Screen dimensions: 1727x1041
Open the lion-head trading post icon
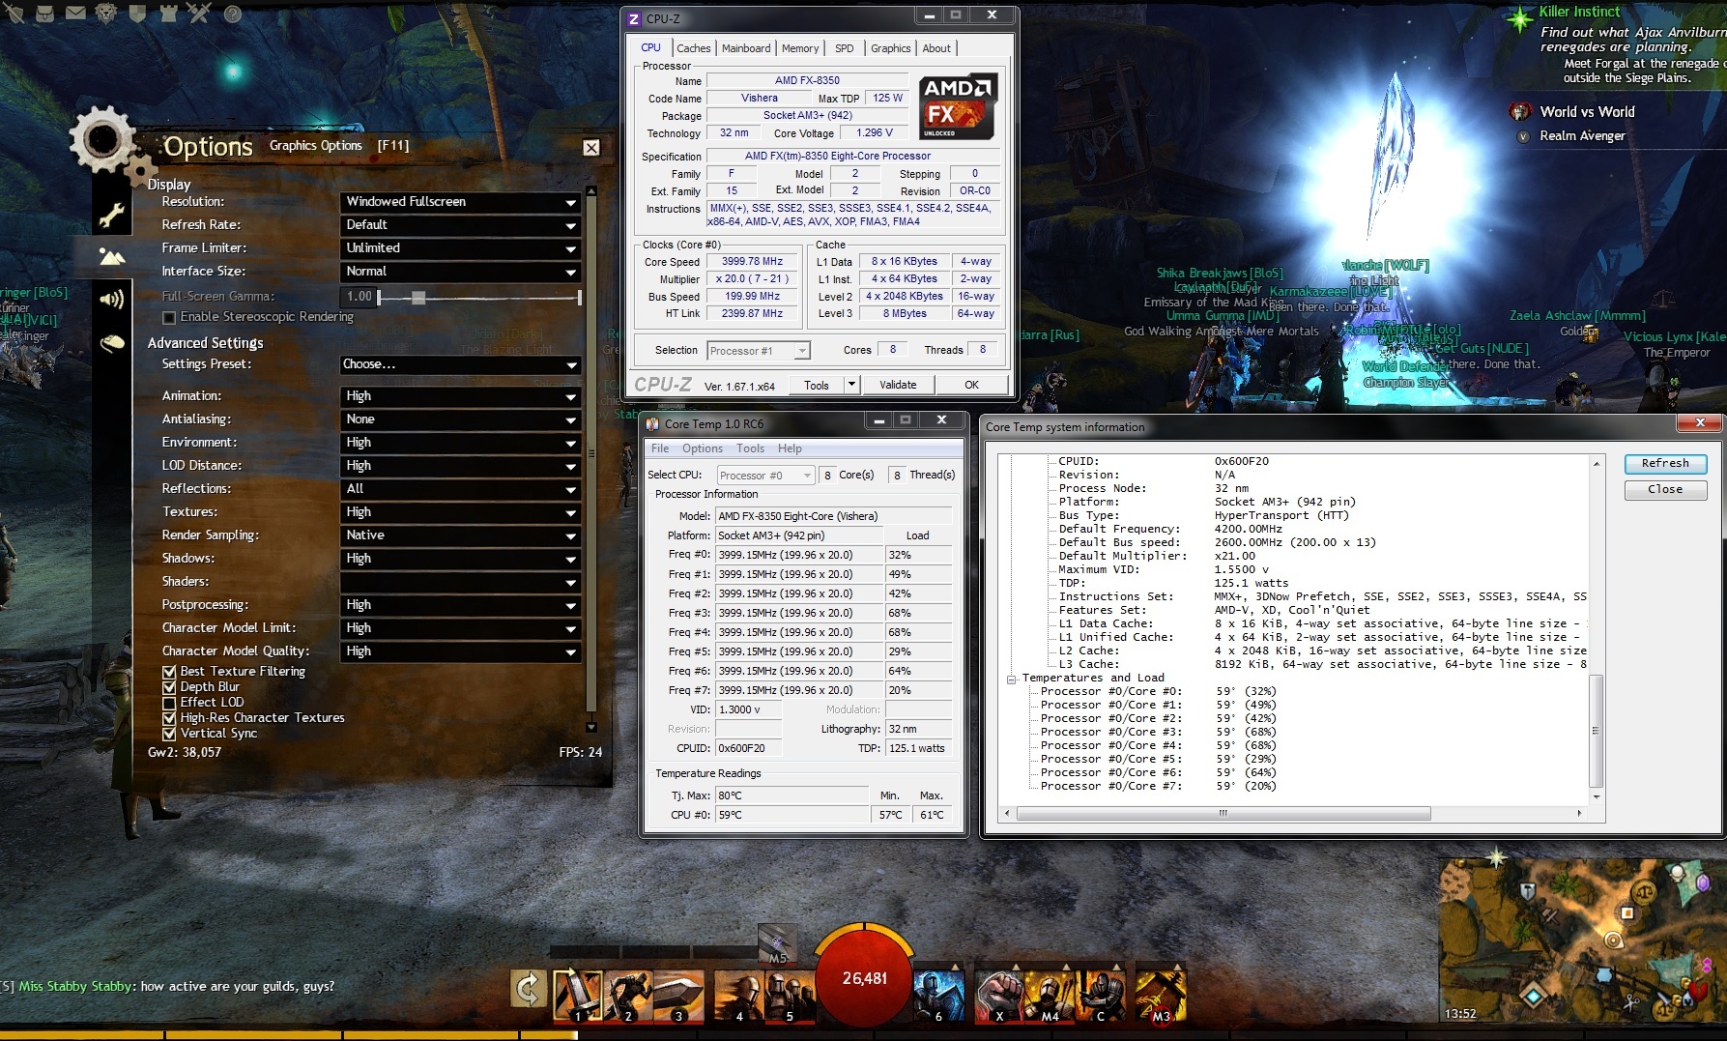pyautogui.click(x=106, y=14)
